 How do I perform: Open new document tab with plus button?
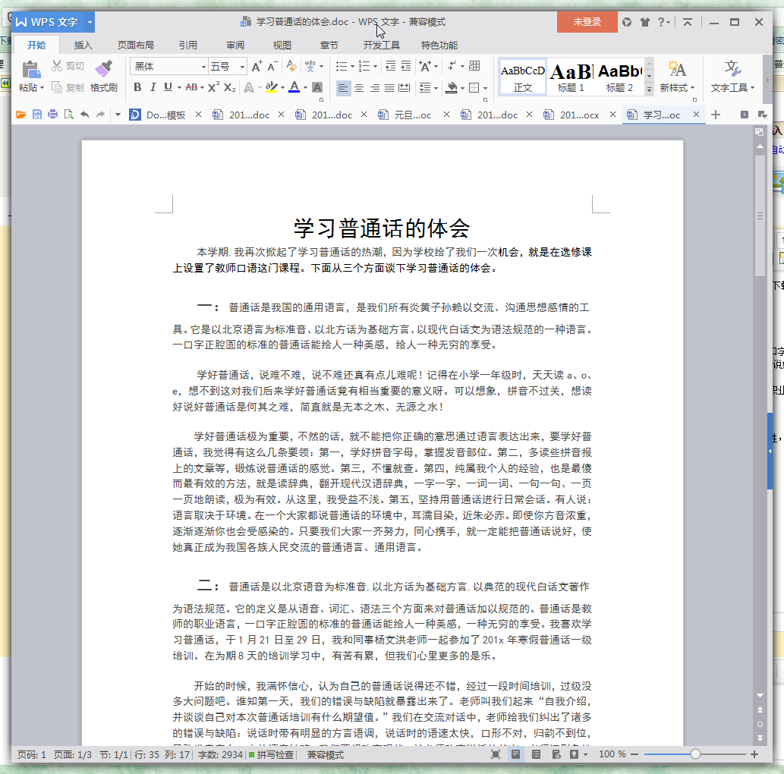715,115
